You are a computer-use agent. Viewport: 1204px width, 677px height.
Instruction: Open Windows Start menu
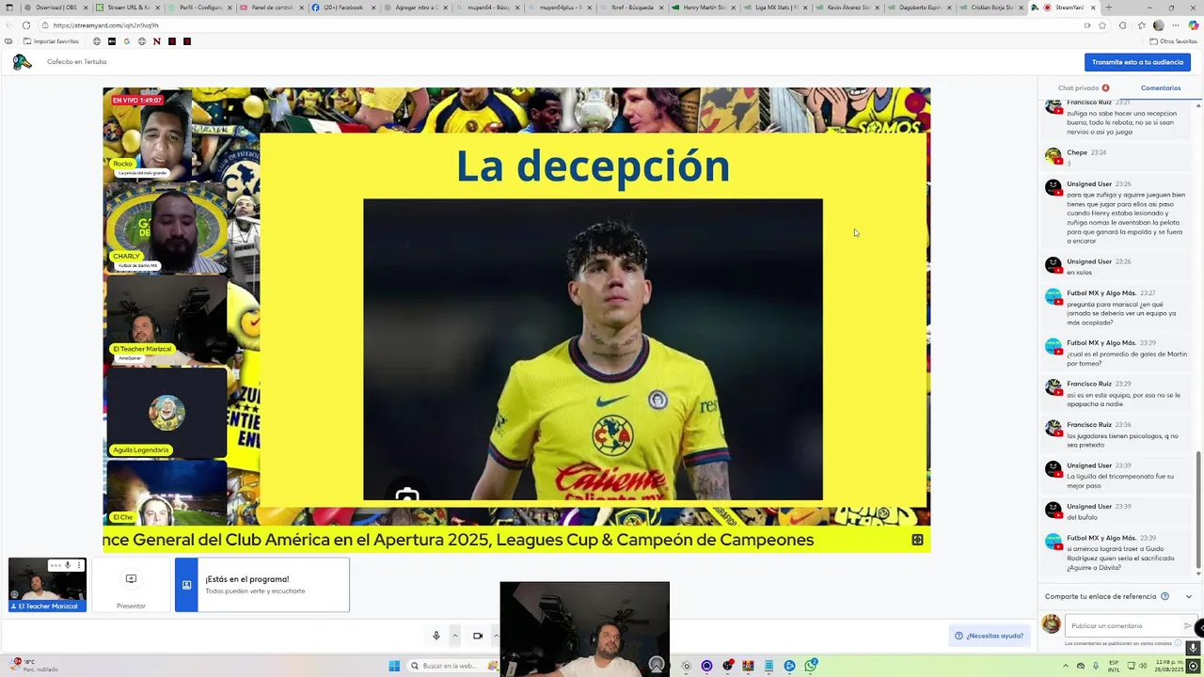pos(394,666)
